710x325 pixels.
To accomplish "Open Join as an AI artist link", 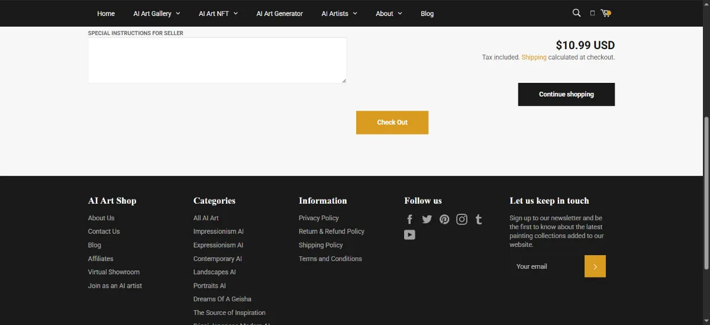I will pyautogui.click(x=115, y=286).
